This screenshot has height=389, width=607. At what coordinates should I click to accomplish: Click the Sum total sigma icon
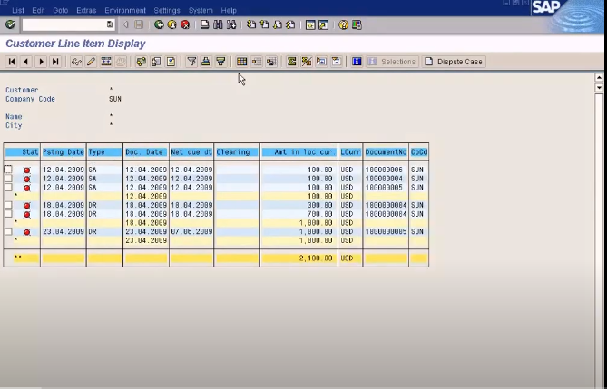click(291, 62)
